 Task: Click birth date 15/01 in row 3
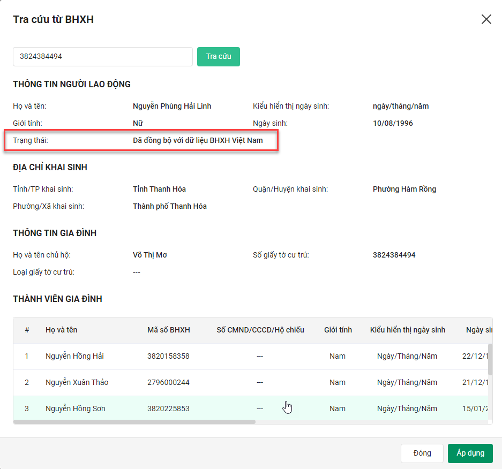click(x=475, y=409)
